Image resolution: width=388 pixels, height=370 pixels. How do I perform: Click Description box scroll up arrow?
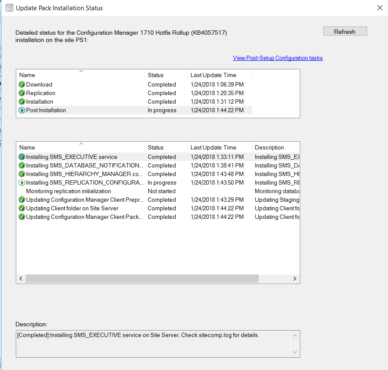(x=295, y=336)
